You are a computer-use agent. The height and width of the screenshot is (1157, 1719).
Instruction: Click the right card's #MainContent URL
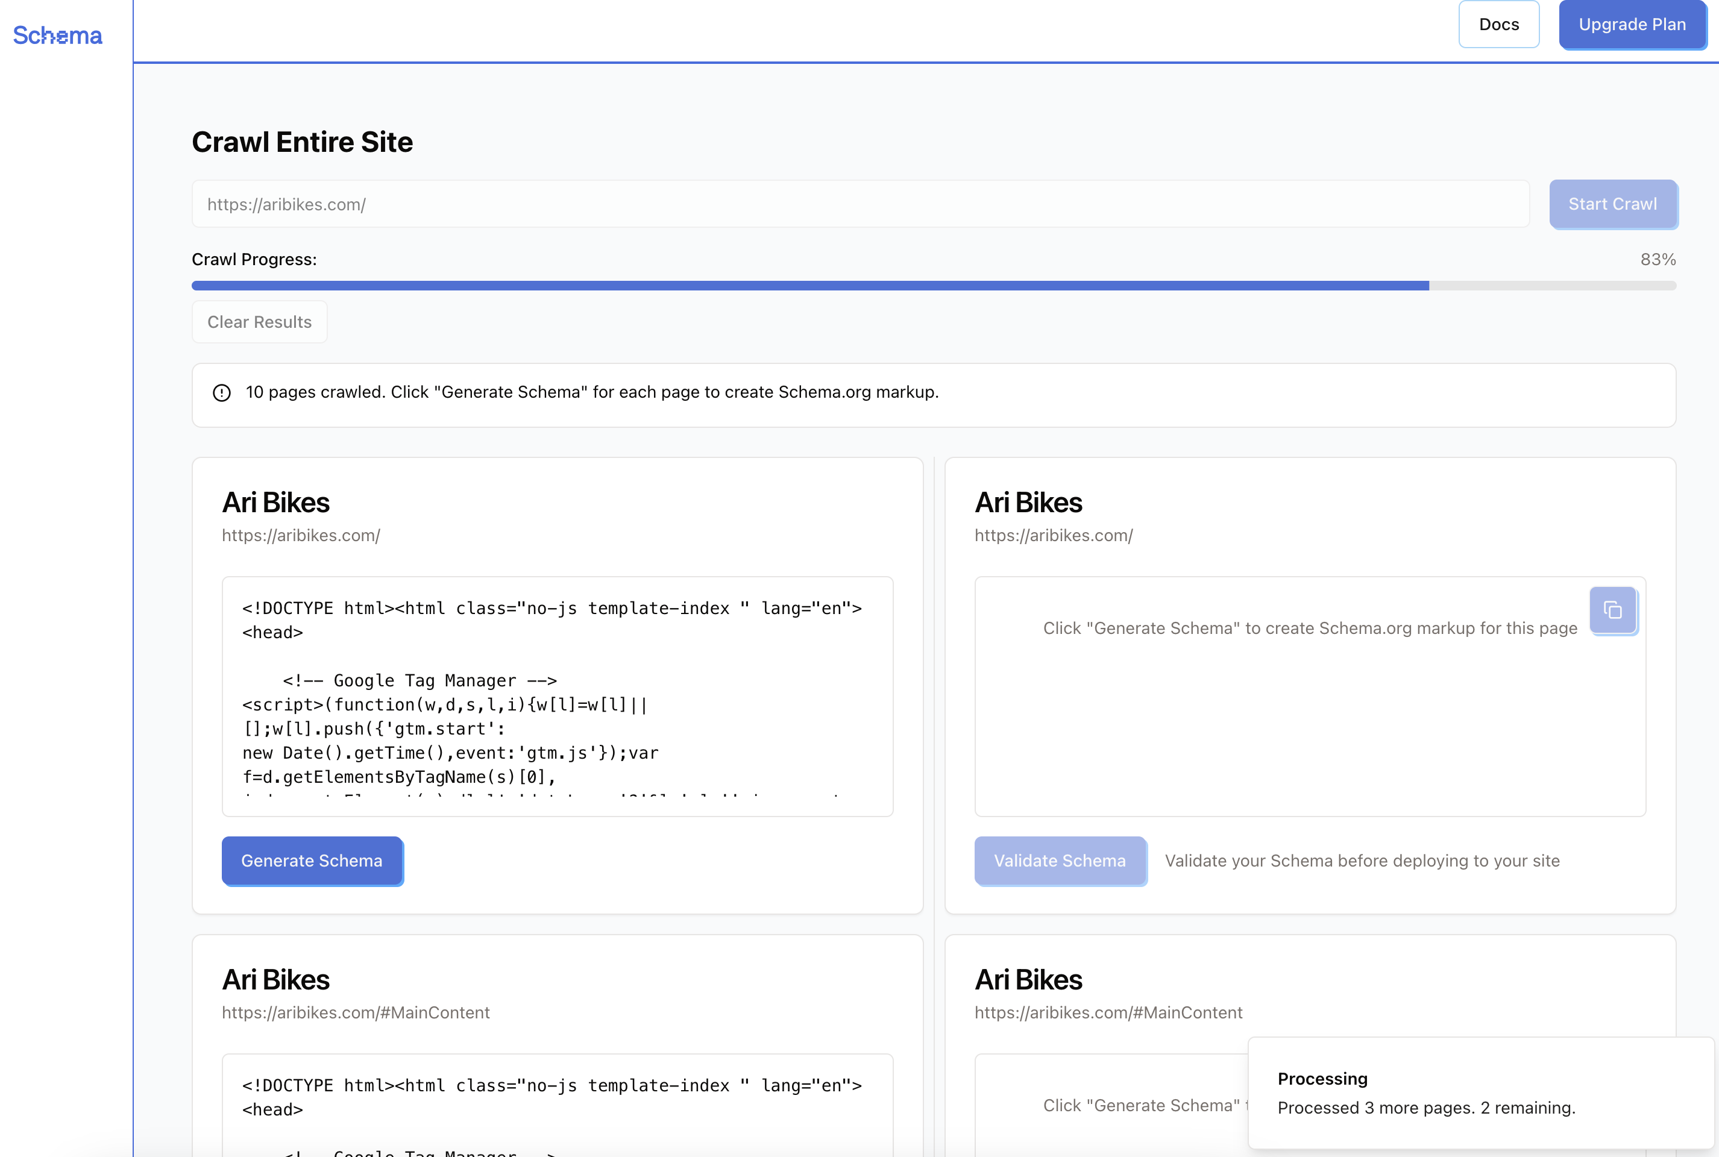1108,1012
